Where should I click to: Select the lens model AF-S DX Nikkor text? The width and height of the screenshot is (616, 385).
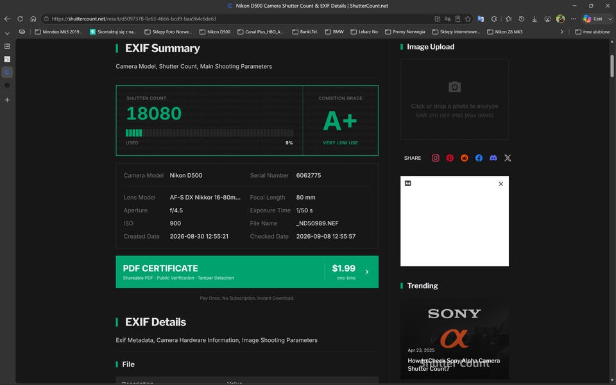pos(205,198)
